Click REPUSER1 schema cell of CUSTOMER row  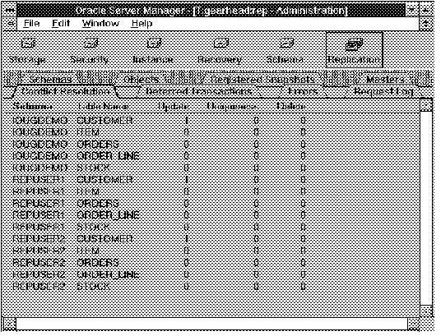[39, 180]
